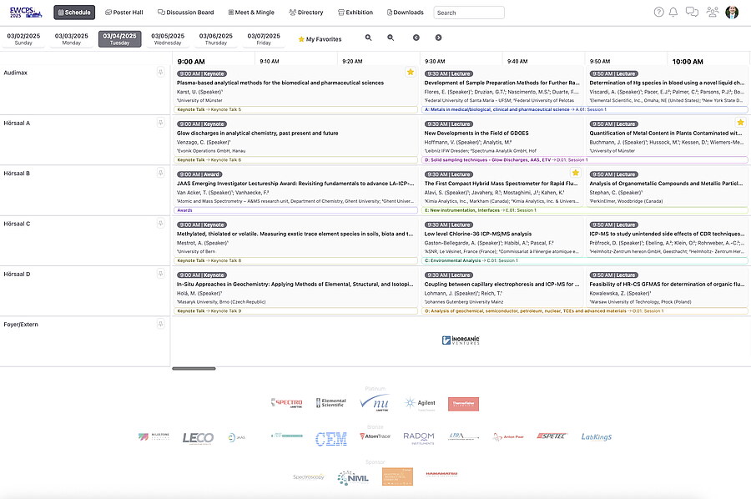Screen dimensions: 751x499
Task: Select date 03/07/2025 Friday
Action: point(264,38)
